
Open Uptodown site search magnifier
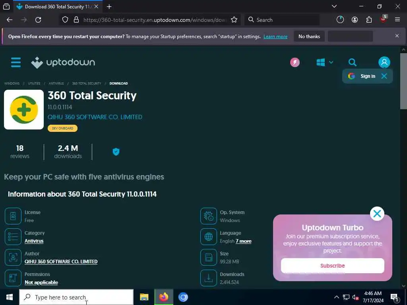point(352,62)
